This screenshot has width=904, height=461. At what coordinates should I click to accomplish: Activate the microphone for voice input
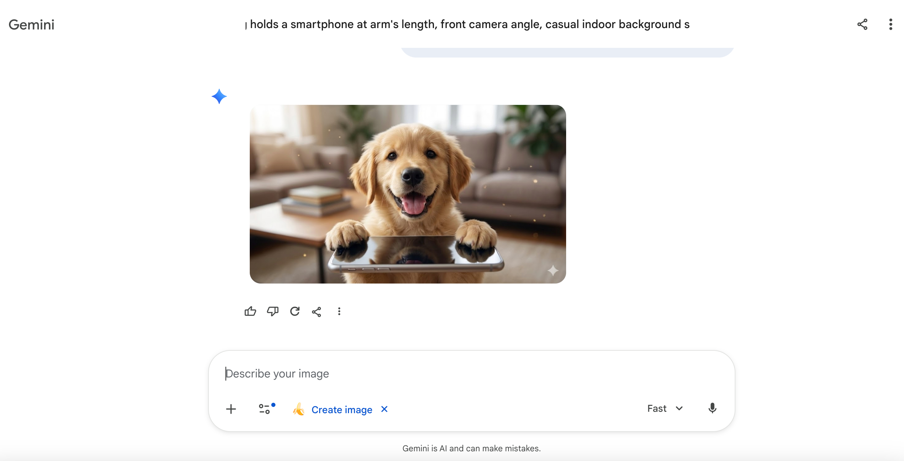pos(712,408)
